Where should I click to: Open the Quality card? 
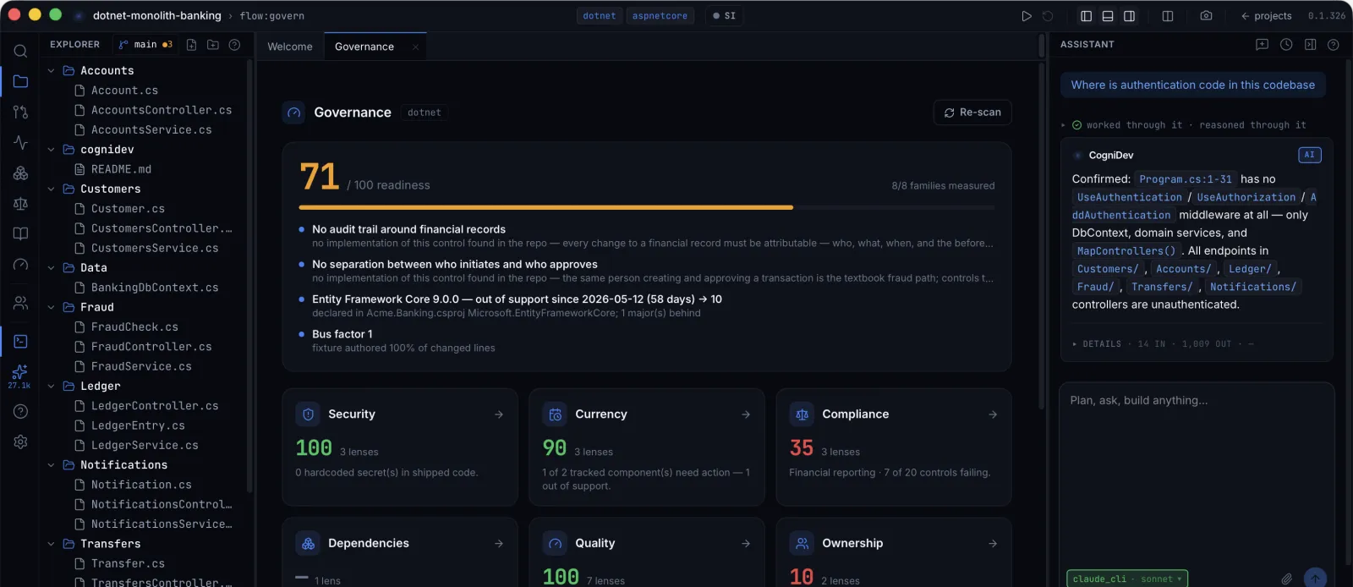coord(647,552)
